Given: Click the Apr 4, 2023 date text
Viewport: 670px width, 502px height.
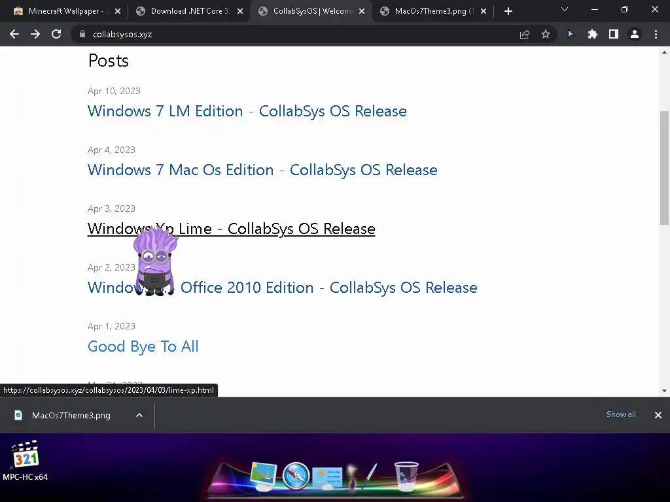Looking at the screenshot, I should click(x=111, y=150).
